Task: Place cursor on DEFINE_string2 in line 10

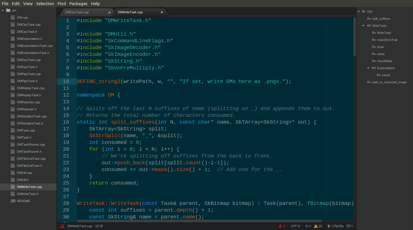Action: click(99, 81)
